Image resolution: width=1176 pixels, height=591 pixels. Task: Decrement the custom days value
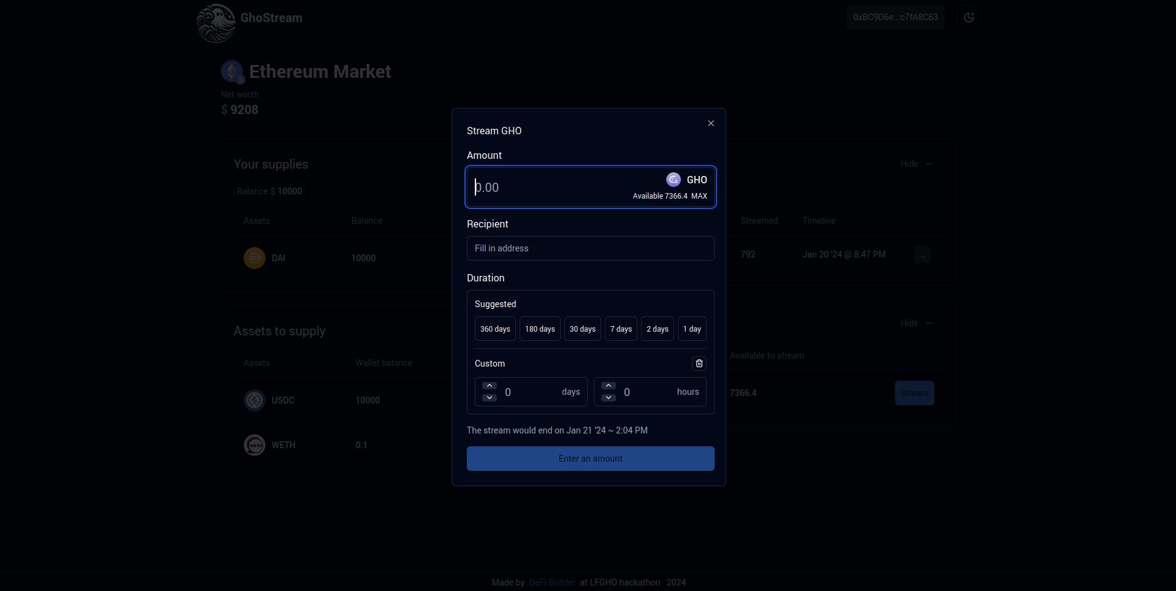(489, 398)
